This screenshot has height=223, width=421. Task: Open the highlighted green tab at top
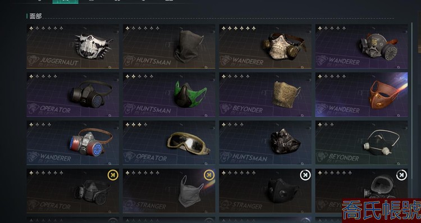pos(65,2)
